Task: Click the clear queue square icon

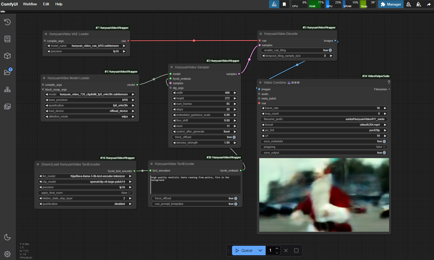Action: (x=296, y=250)
